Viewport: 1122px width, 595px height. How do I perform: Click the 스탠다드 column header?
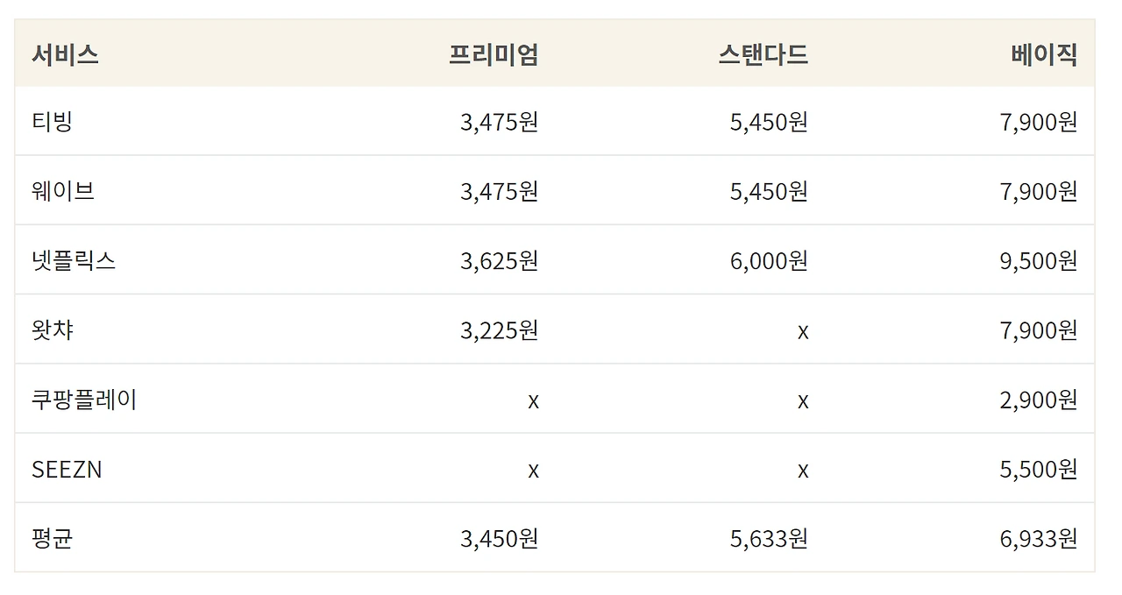pyautogui.click(x=763, y=54)
